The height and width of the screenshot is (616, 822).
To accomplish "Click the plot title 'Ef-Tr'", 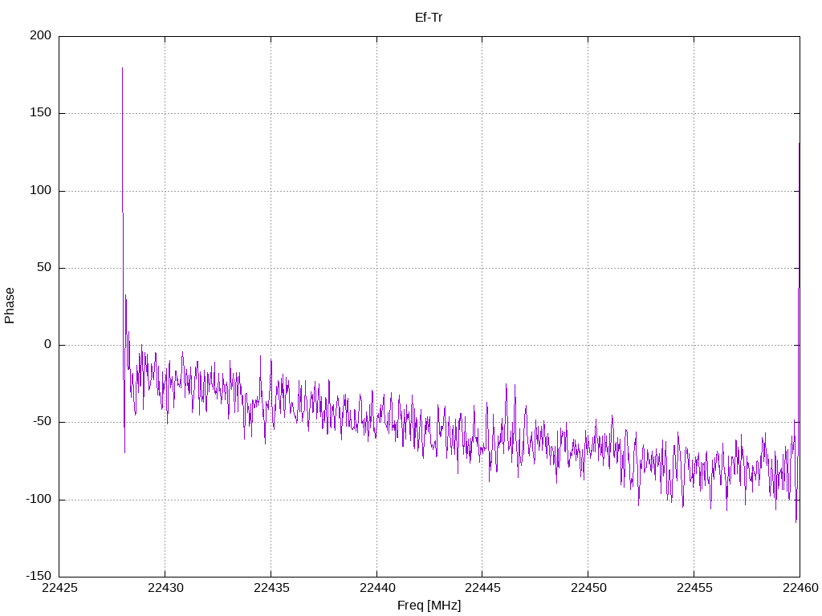I will [x=429, y=18].
